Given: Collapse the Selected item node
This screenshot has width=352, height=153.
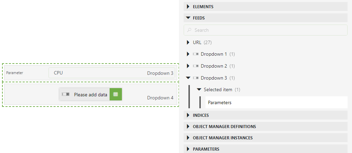Looking at the screenshot, I should click(x=199, y=89).
